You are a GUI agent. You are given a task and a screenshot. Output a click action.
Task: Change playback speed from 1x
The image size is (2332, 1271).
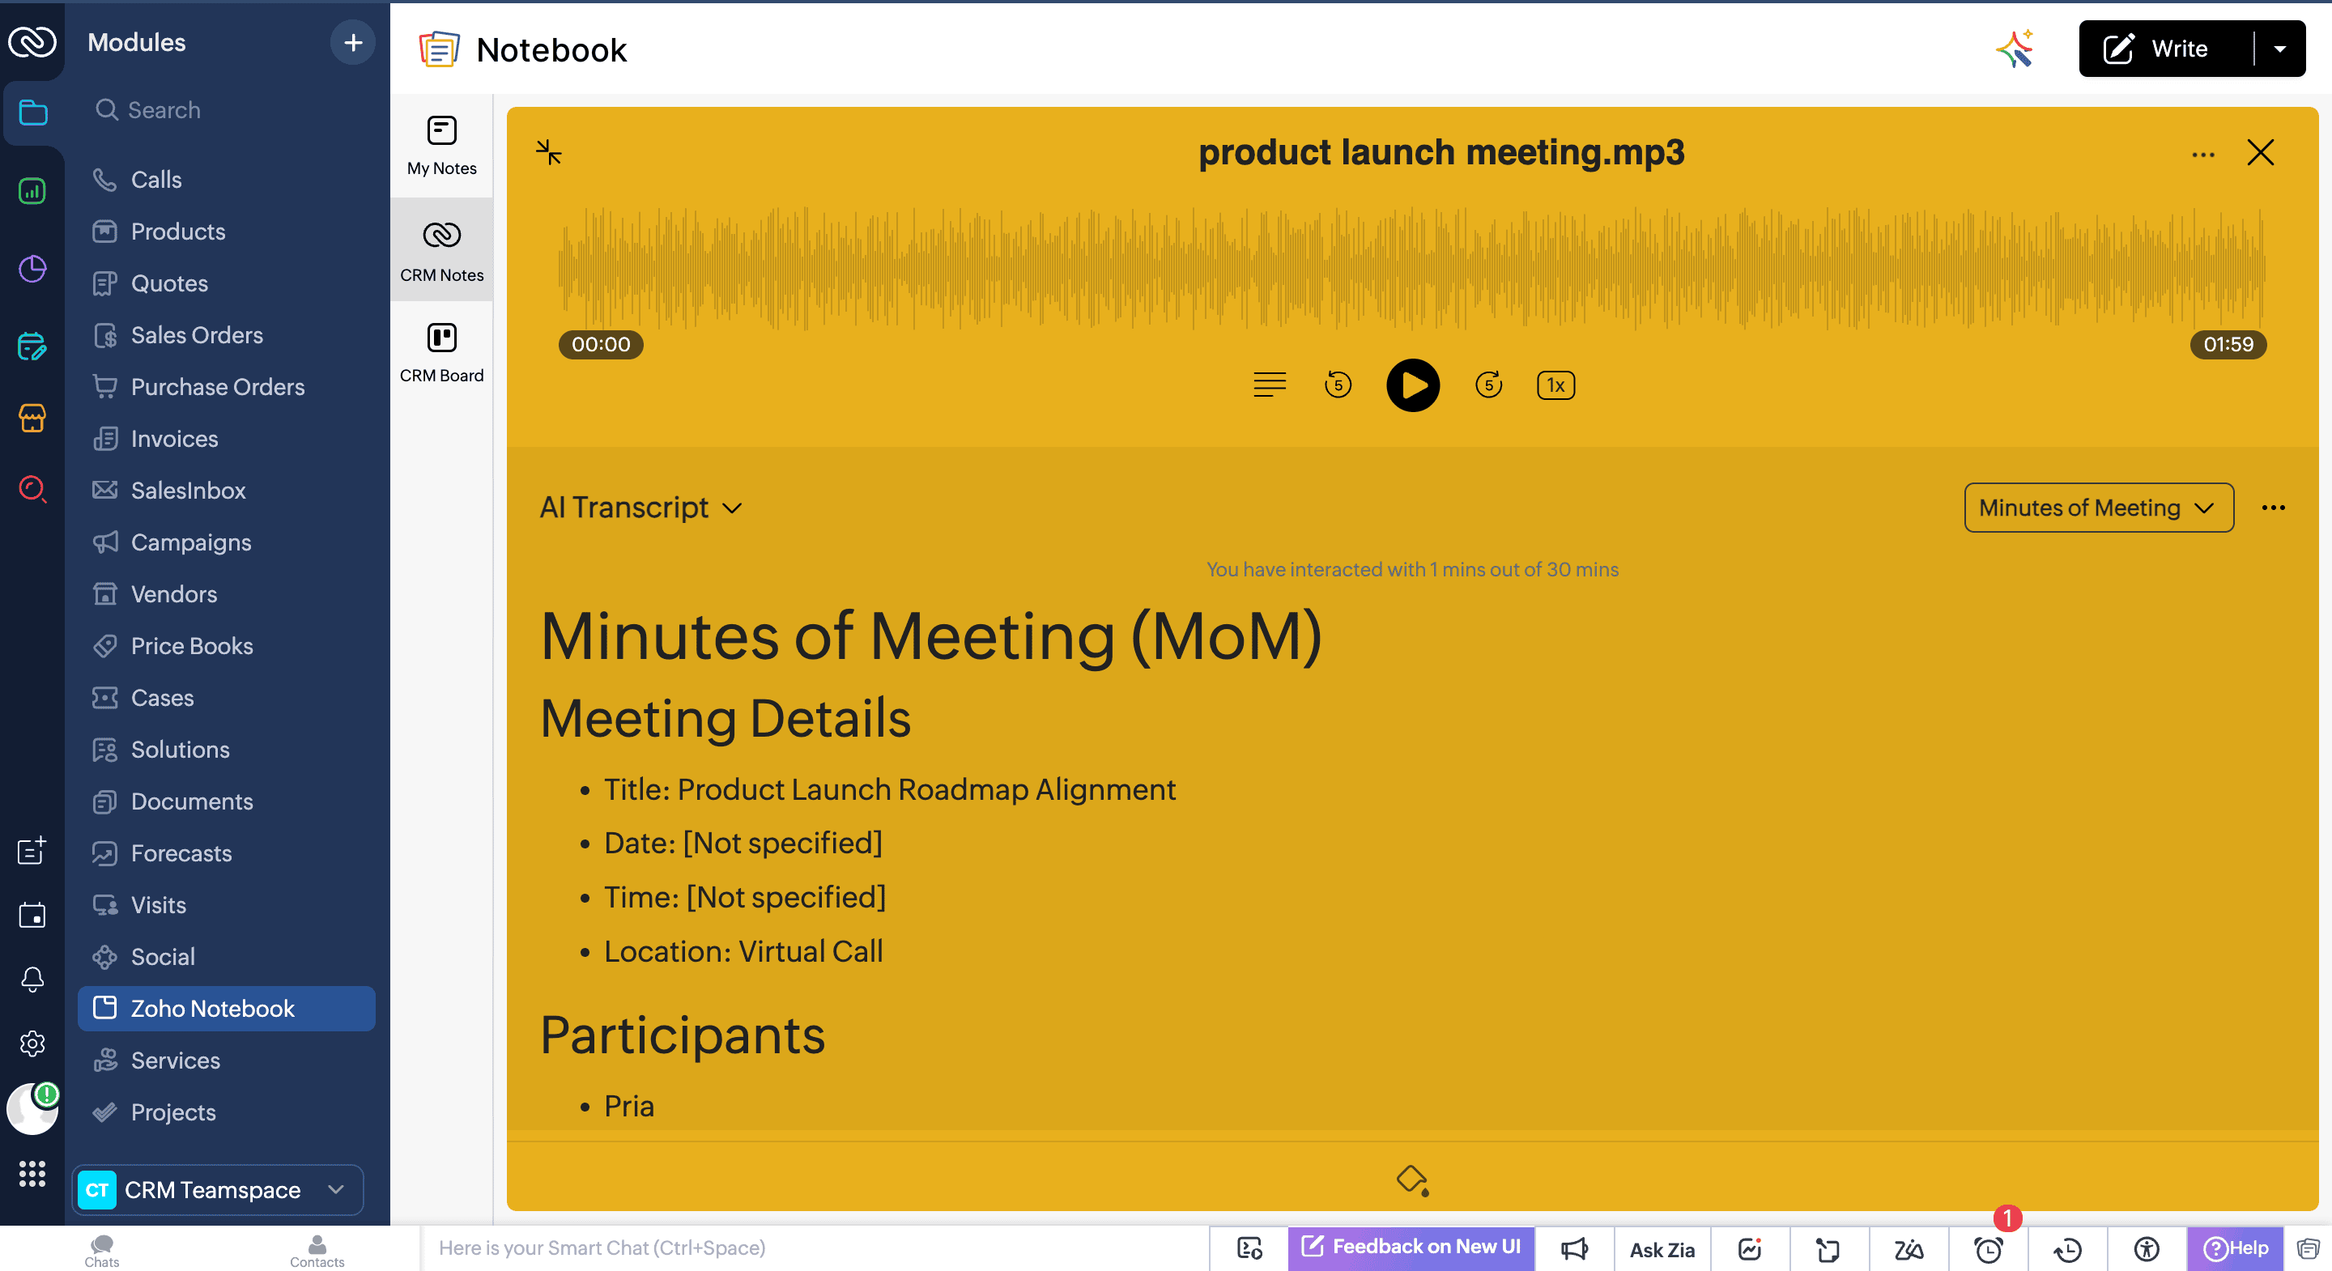point(1555,385)
